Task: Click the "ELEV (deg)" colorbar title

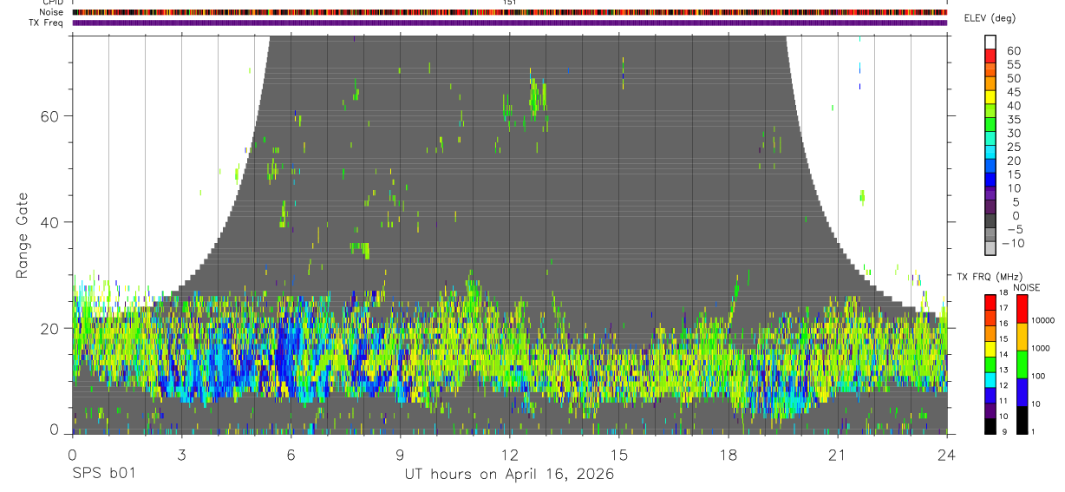Action: coord(990,18)
